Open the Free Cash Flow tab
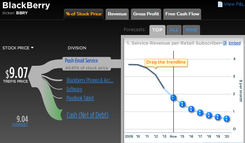Image resolution: width=245 pixels, height=143 pixels. tap(182, 14)
